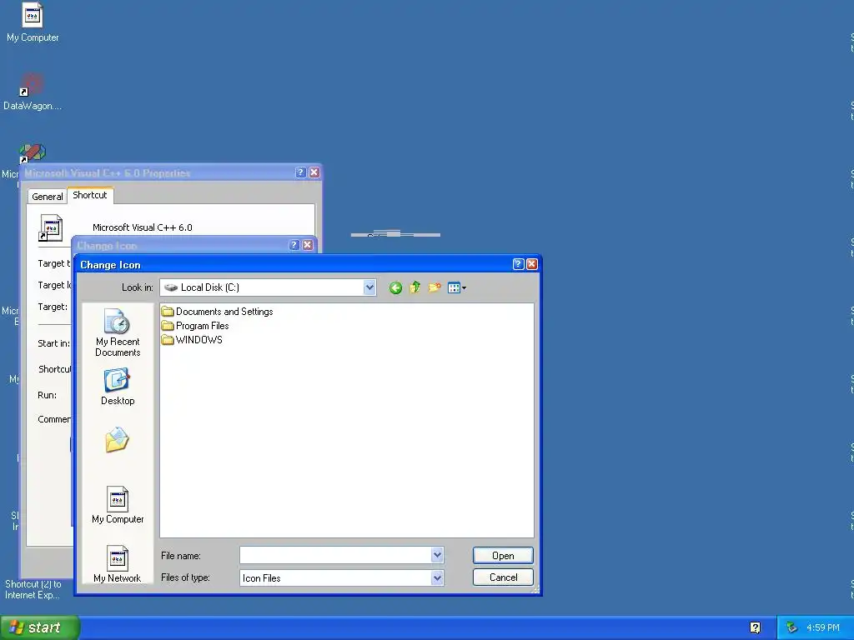Click the Open button
This screenshot has width=854, height=640.
coord(503,556)
